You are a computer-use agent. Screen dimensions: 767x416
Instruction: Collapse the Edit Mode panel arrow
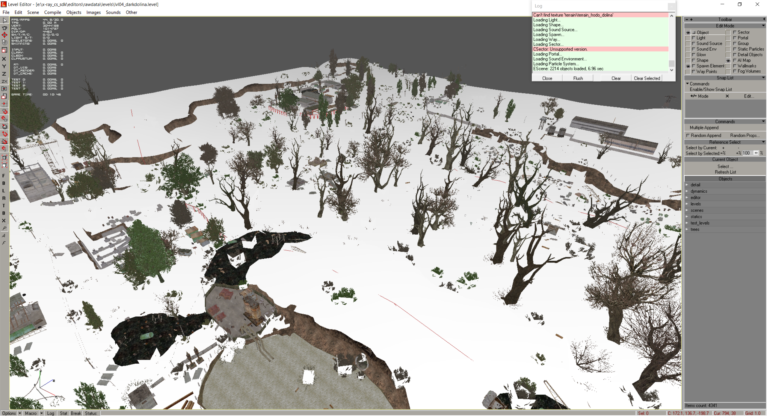(x=763, y=26)
